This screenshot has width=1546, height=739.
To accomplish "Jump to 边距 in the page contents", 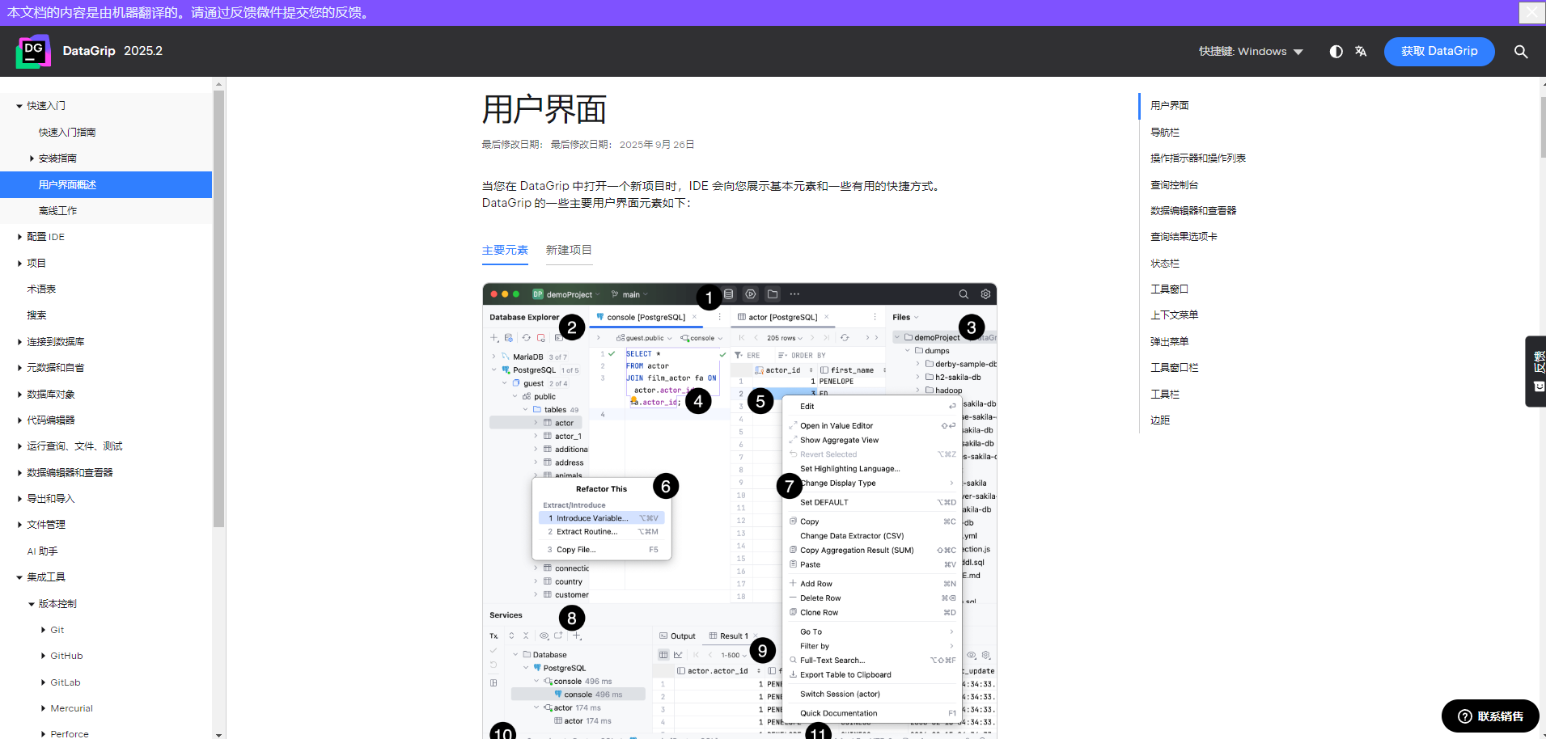I will coord(1160,420).
